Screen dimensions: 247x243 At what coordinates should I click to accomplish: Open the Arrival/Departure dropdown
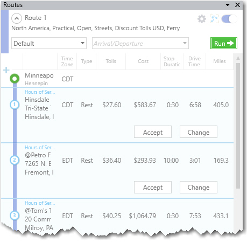click(140, 43)
